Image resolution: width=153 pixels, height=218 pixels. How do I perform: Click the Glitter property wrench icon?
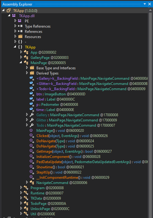click(32, 120)
